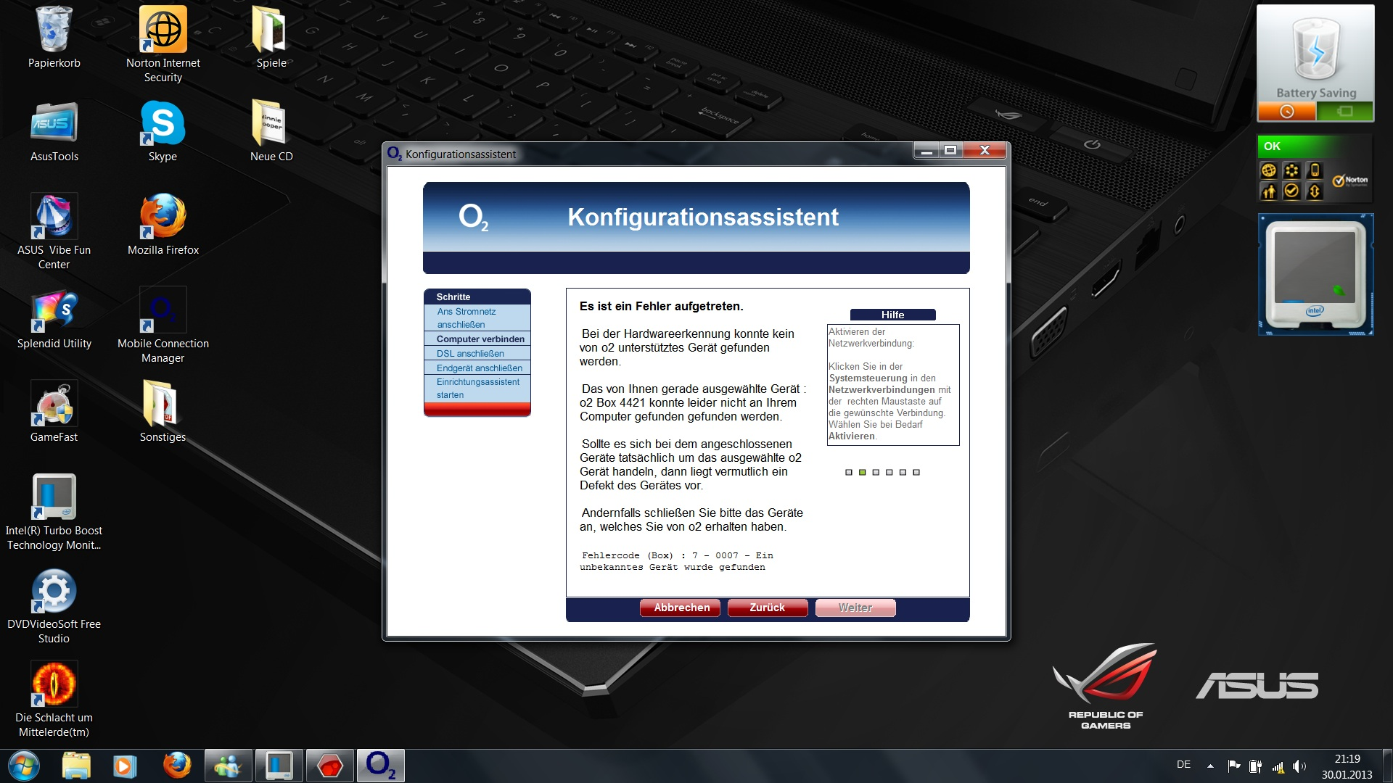Click the Battery Saving gadget battery image
The image size is (1393, 783).
pyautogui.click(x=1315, y=49)
